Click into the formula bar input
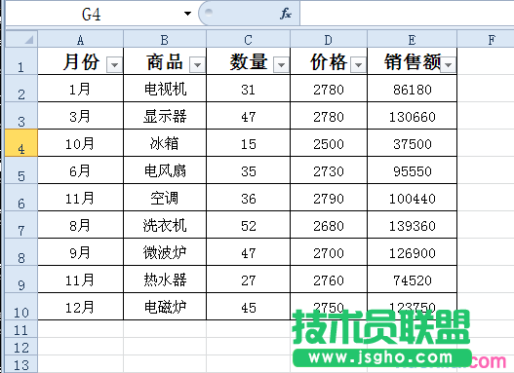 [407, 14]
